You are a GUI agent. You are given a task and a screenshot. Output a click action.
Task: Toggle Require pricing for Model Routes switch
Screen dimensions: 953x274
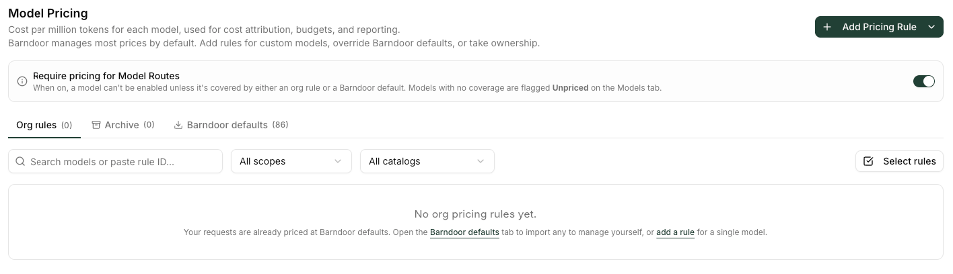(x=923, y=81)
